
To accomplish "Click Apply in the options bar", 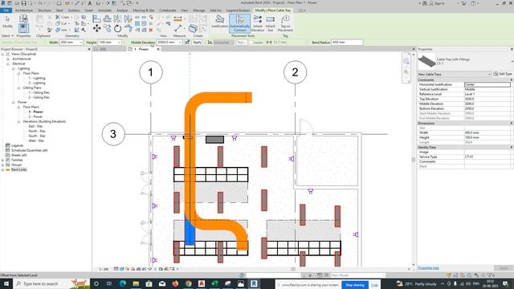I will pyautogui.click(x=197, y=43).
